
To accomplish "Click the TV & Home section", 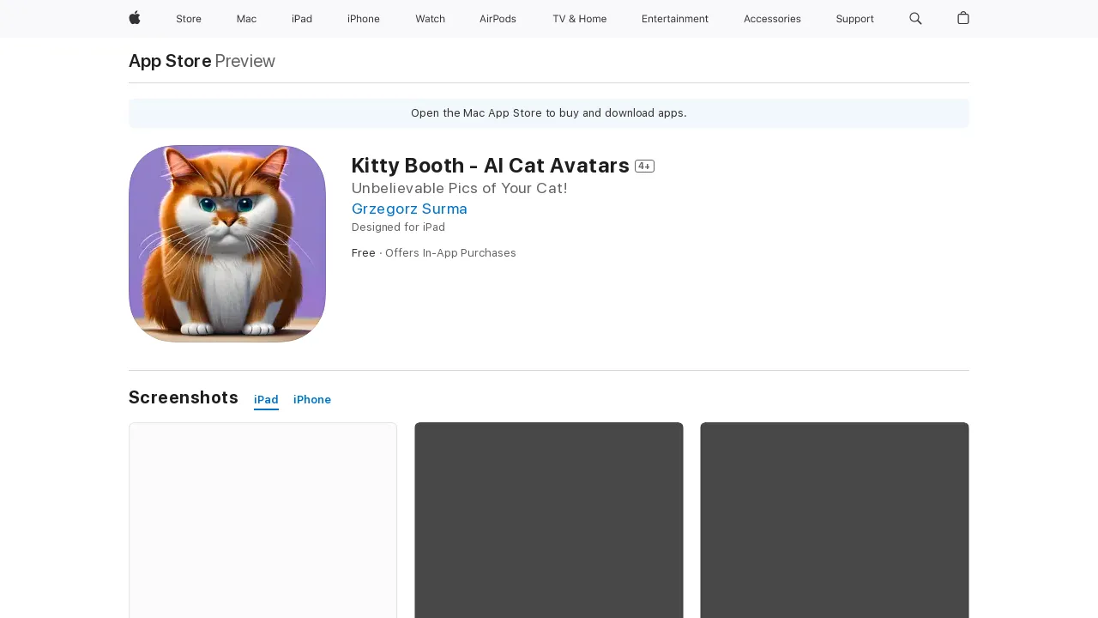I will coord(579,19).
